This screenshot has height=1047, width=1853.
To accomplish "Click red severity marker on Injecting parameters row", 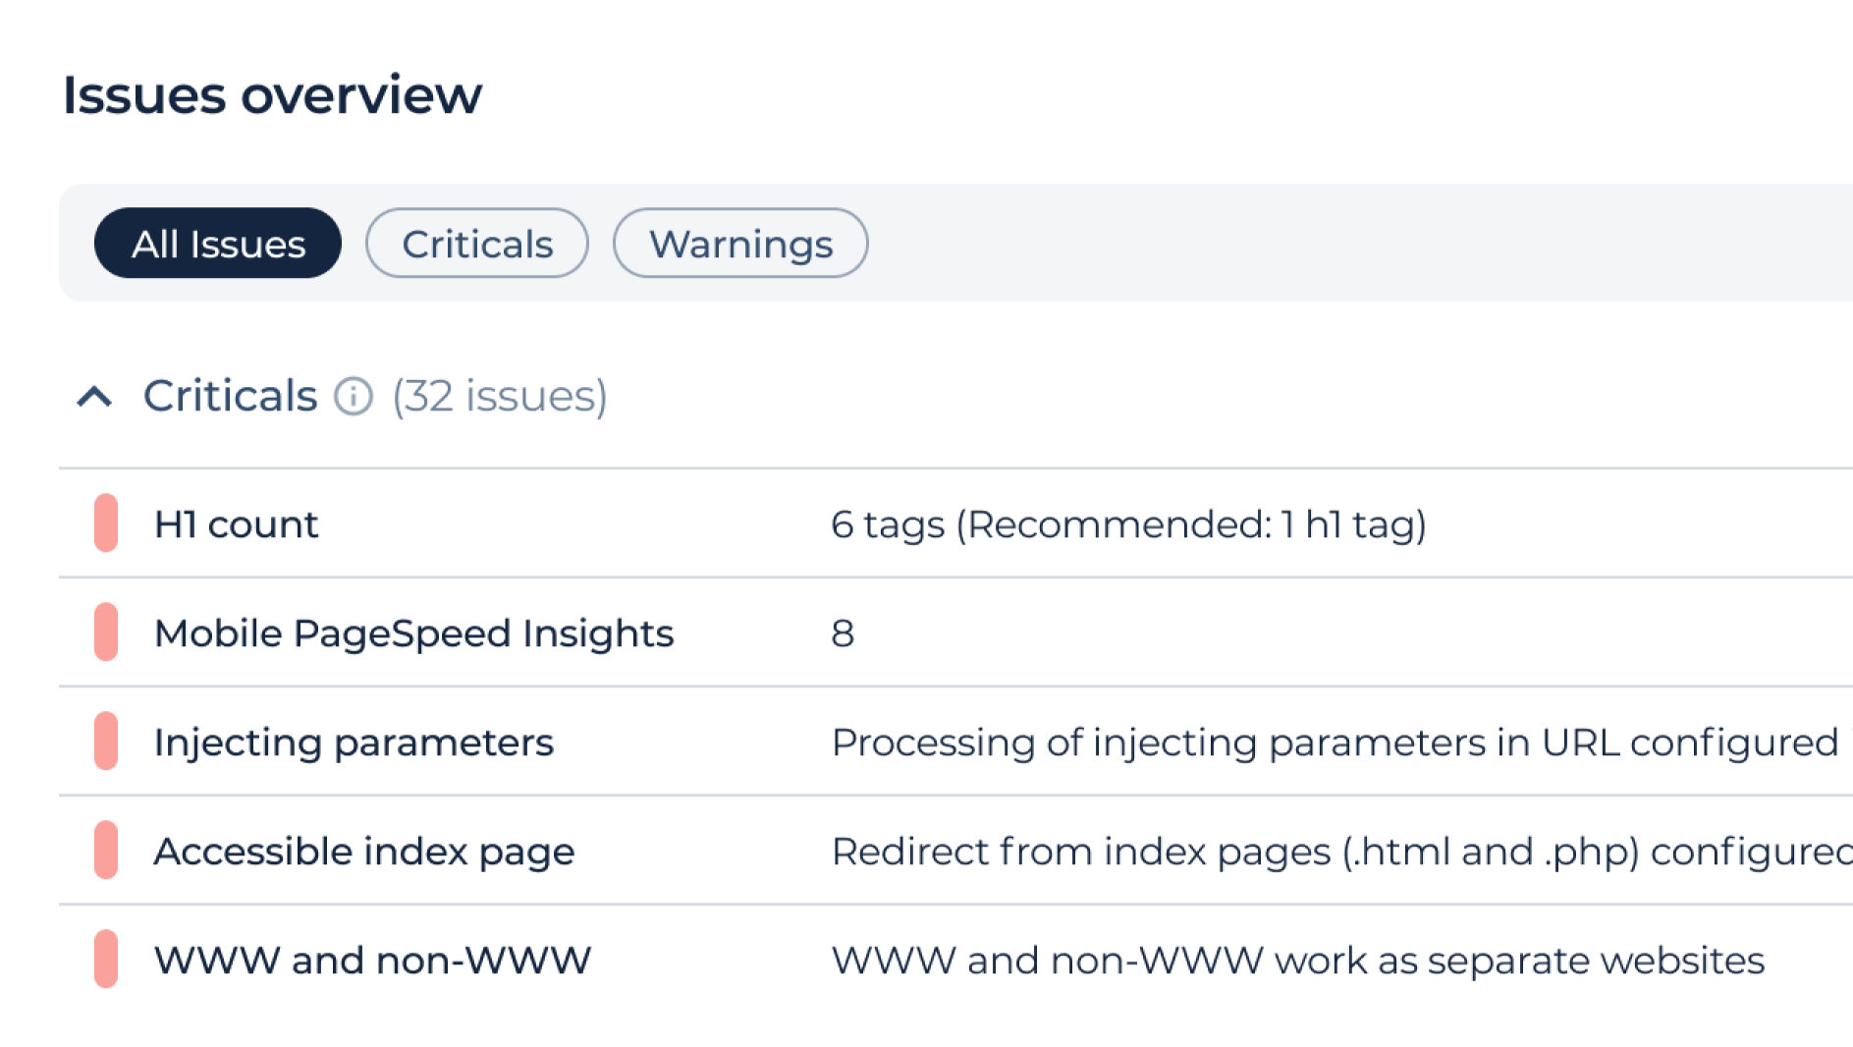I will (106, 742).
